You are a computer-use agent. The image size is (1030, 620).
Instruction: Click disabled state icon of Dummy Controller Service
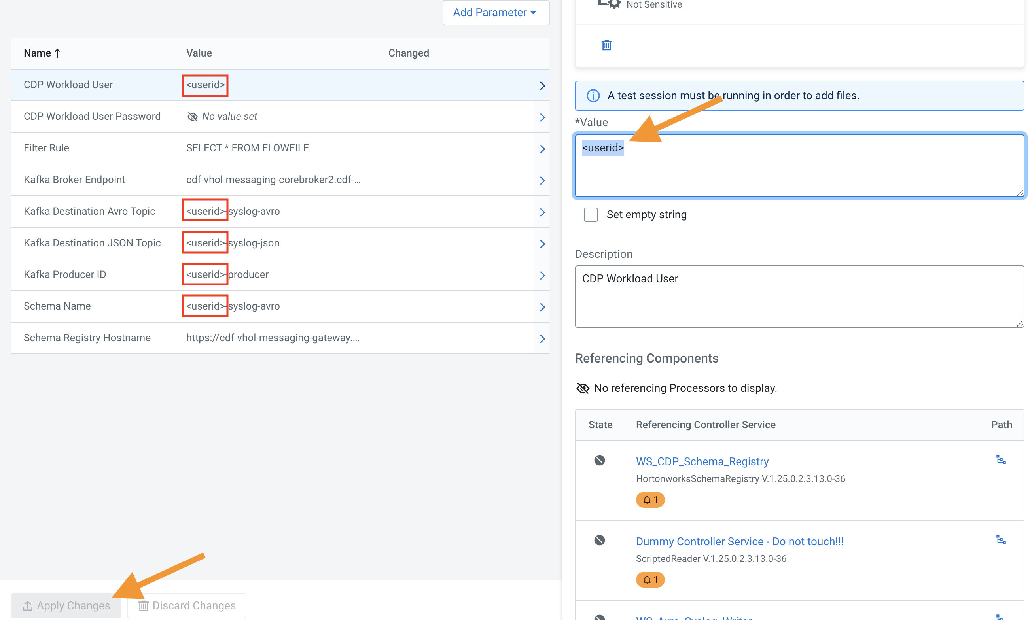click(599, 540)
